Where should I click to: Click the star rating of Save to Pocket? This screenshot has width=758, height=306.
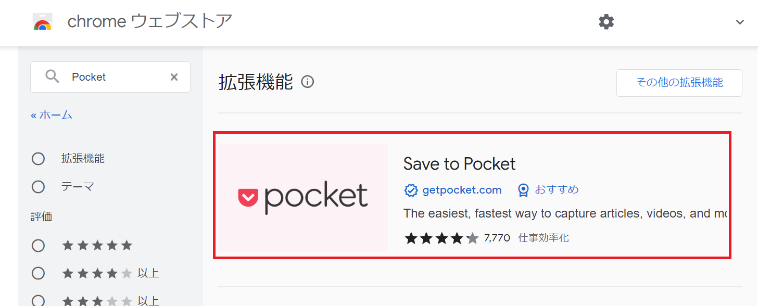[441, 238]
